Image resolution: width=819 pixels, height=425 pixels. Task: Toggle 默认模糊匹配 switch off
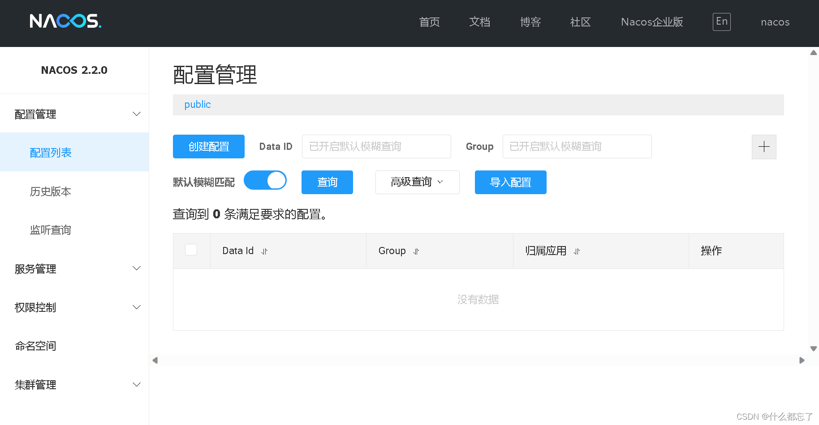click(265, 180)
